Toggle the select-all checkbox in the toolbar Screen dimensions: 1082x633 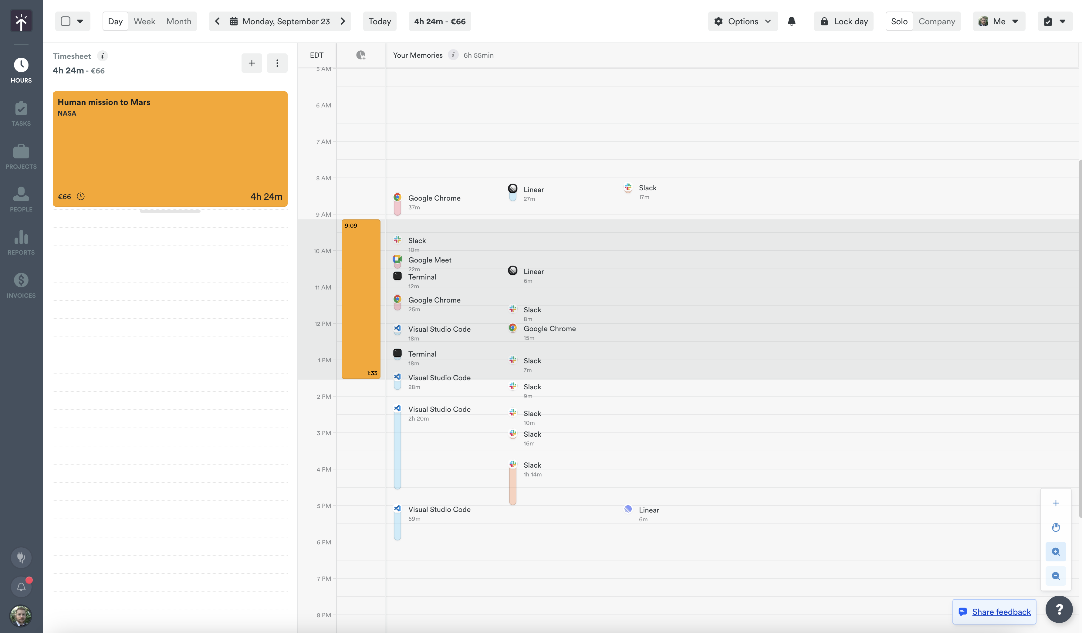point(65,21)
